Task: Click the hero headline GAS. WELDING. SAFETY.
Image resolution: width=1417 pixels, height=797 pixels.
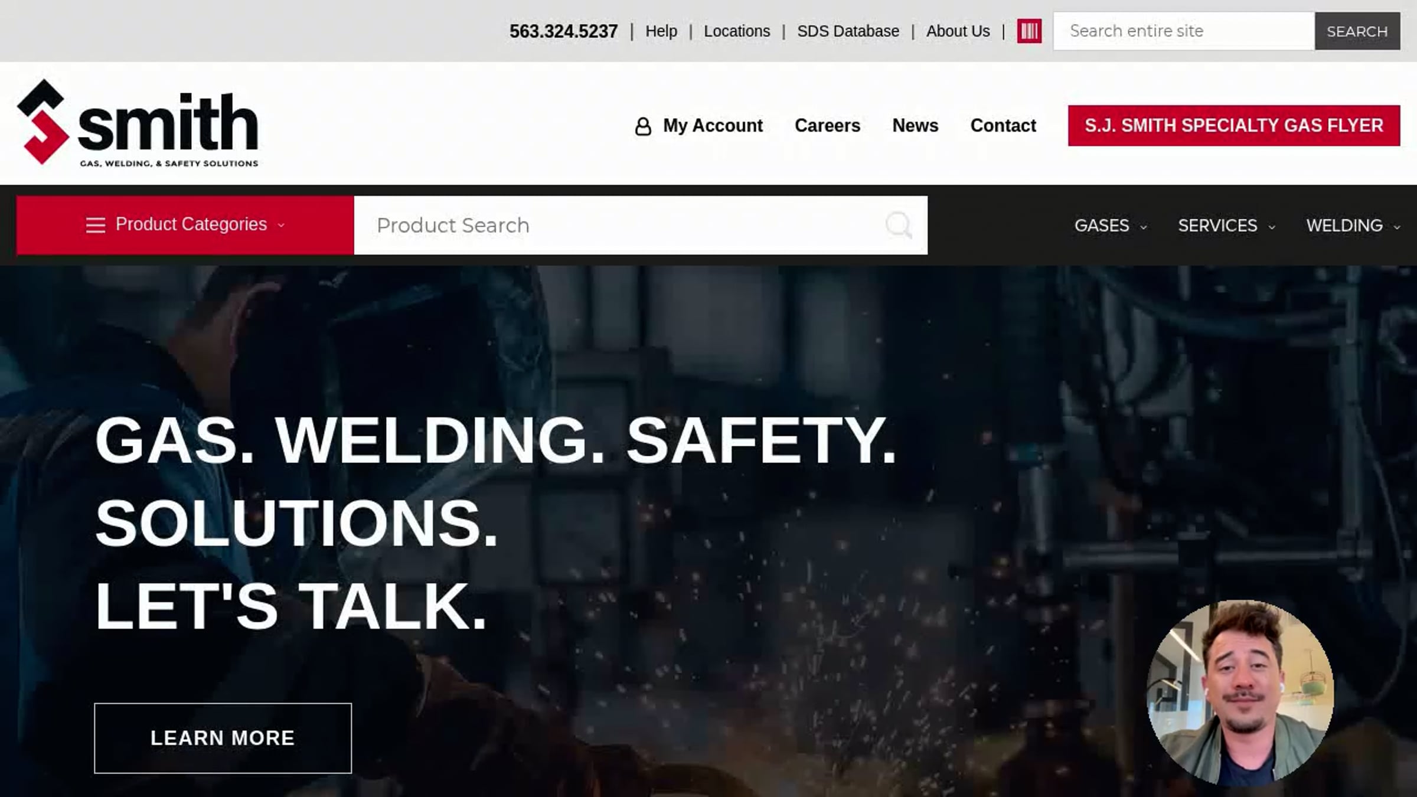Action: pos(496,440)
